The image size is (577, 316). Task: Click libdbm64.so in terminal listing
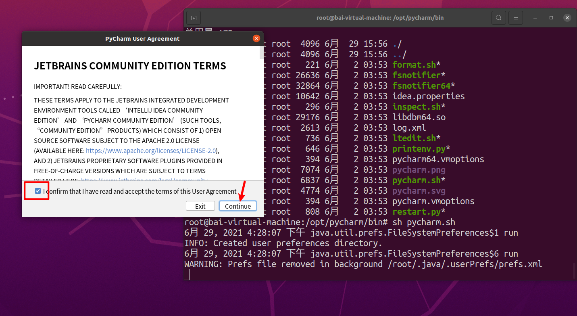pyautogui.click(x=419, y=117)
